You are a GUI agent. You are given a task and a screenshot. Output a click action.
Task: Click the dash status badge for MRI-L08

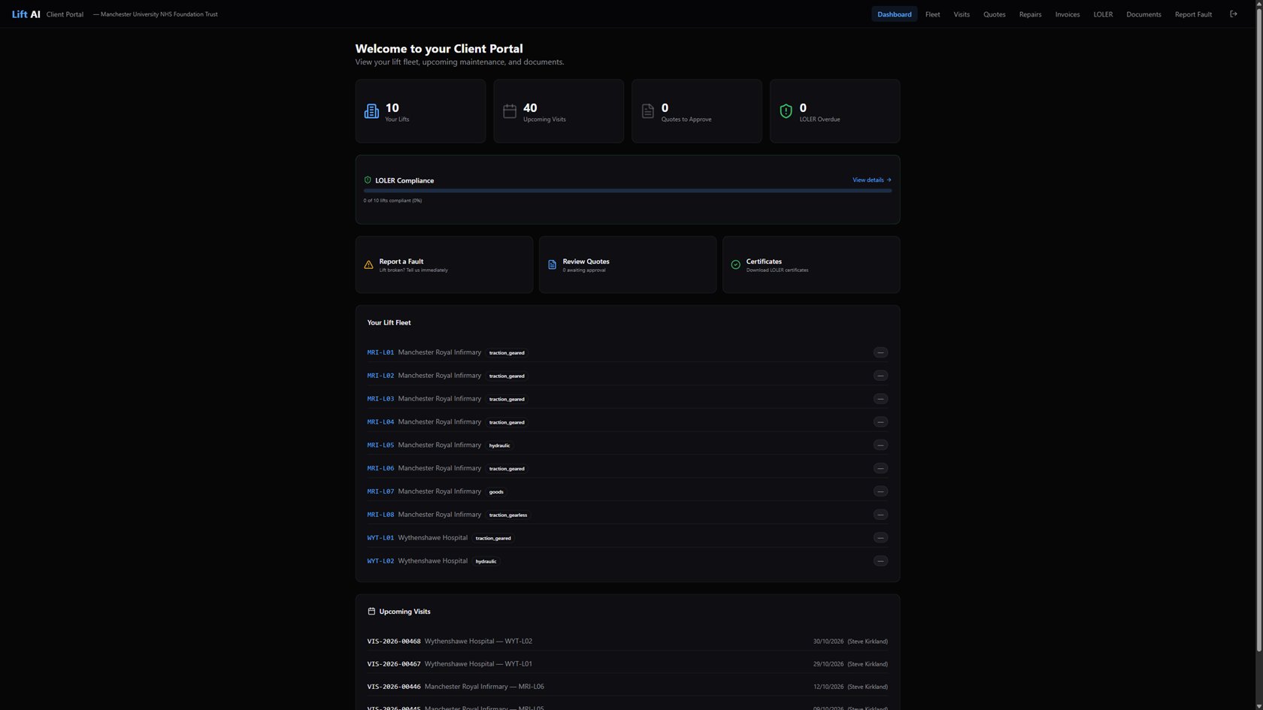tap(880, 515)
